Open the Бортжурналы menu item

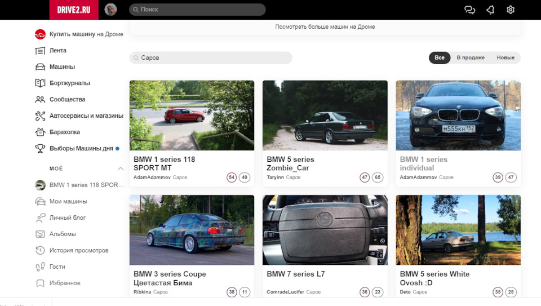(x=70, y=83)
